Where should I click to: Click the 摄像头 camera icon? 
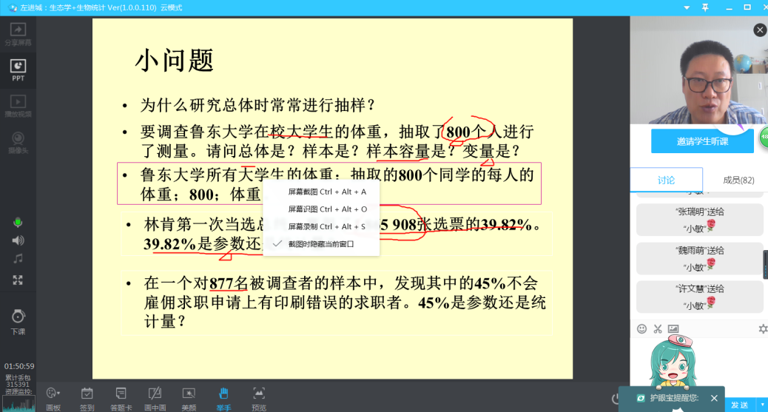(18, 143)
